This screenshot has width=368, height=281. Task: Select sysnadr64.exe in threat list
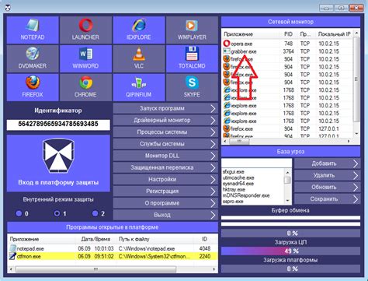tap(238, 184)
